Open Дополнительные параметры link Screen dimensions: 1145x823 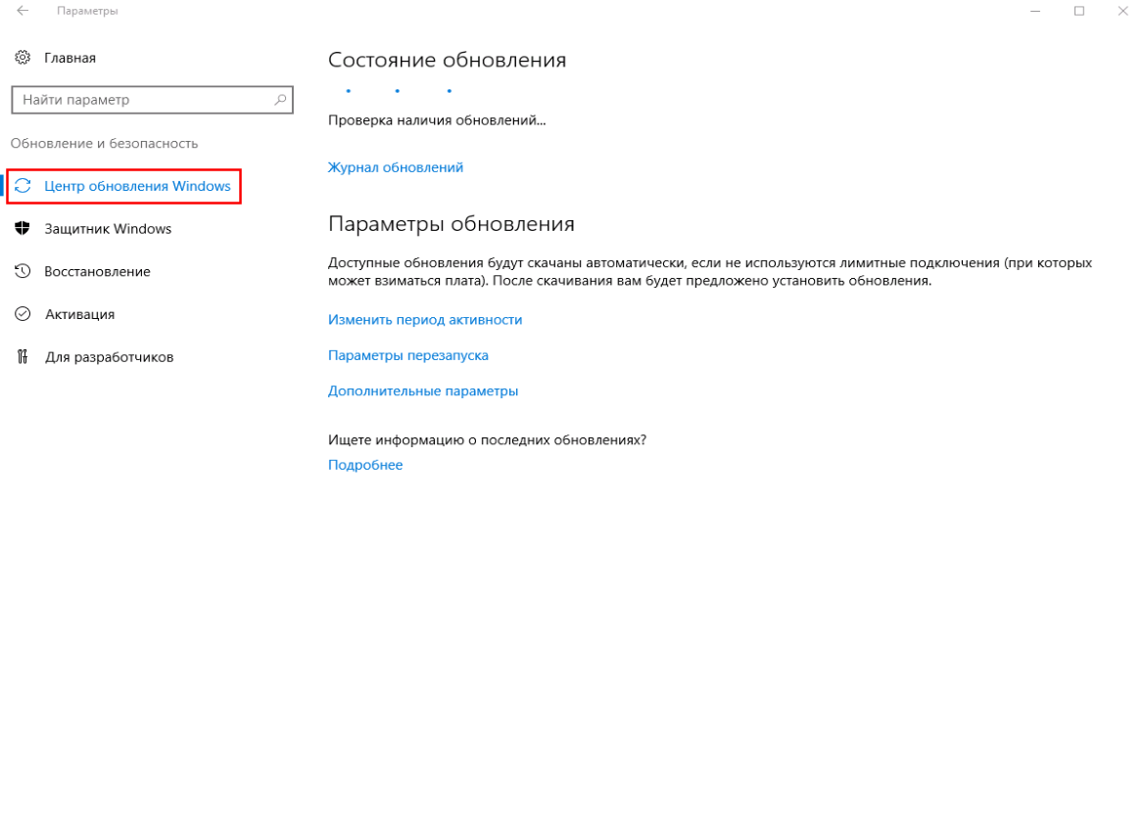(423, 391)
